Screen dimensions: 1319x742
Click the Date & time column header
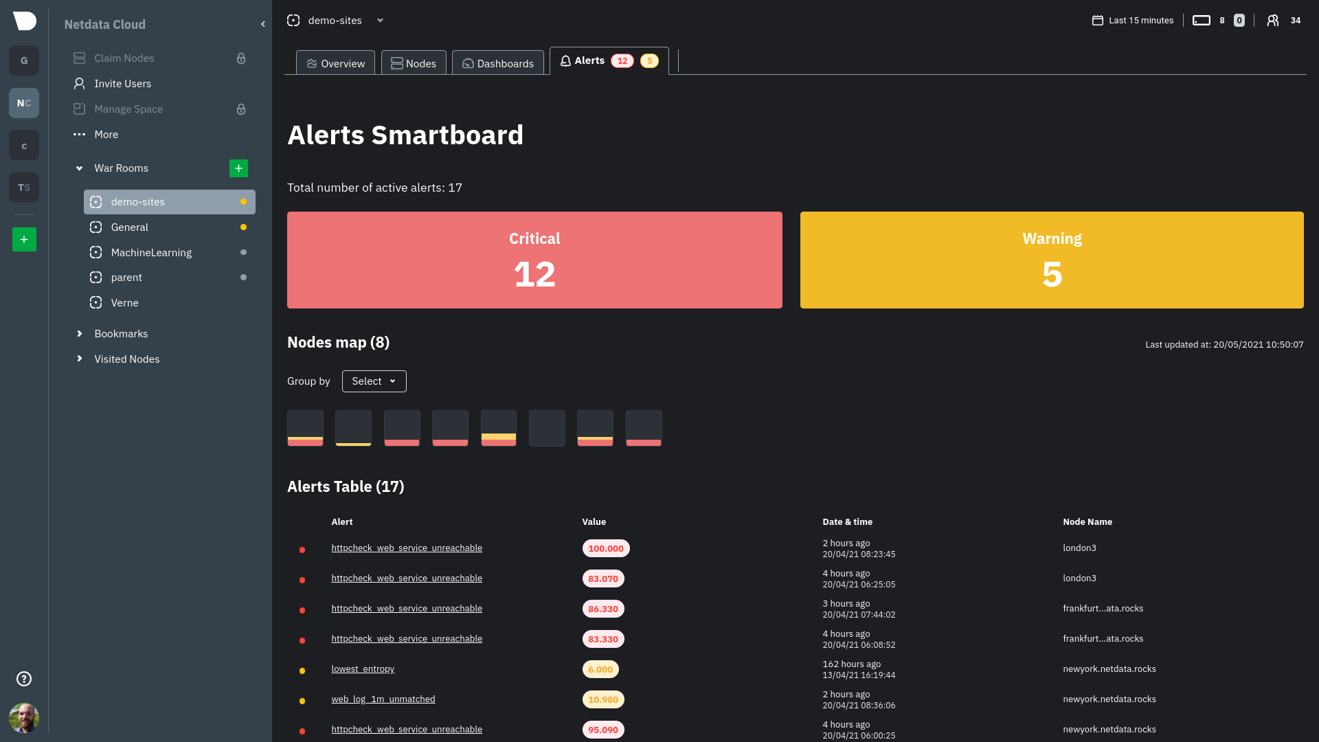pos(848,522)
